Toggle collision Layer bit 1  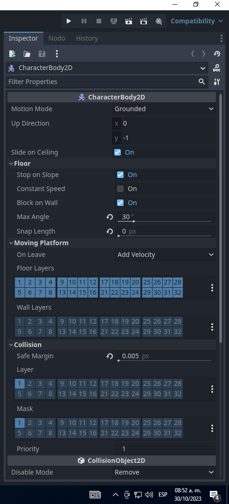pos(20,383)
